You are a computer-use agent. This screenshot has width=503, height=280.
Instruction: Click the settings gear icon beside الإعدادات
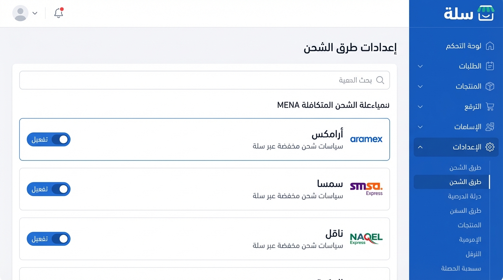tap(490, 147)
